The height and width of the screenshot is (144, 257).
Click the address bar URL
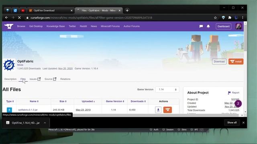tap(91, 18)
